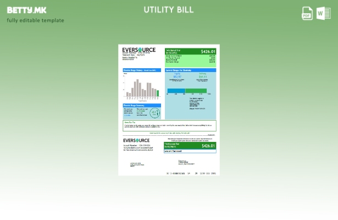Click the green Delivery segment of charges bar
The height and width of the screenshot is (220, 338).
point(196,91)
